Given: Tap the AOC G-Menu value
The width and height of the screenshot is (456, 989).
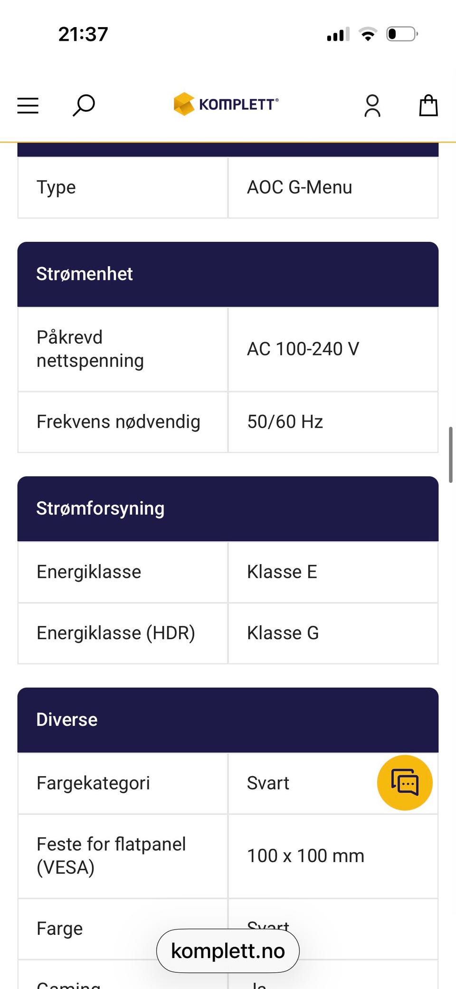Looking at the screenshot, I should pos(299,187).
